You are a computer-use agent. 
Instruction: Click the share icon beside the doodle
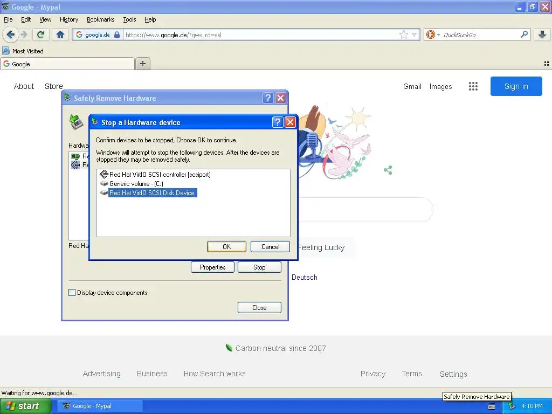pos(388,170)
